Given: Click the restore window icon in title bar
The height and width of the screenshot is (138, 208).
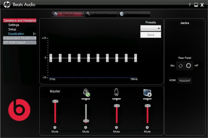Looking at the screenshot, I should pos(196,5).
